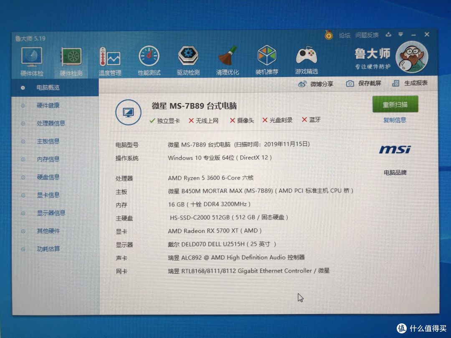Viewport: 451px width, 338px height.
Task: Click the 鲁大师 5.19 title text
Action: tap(30, 38)
